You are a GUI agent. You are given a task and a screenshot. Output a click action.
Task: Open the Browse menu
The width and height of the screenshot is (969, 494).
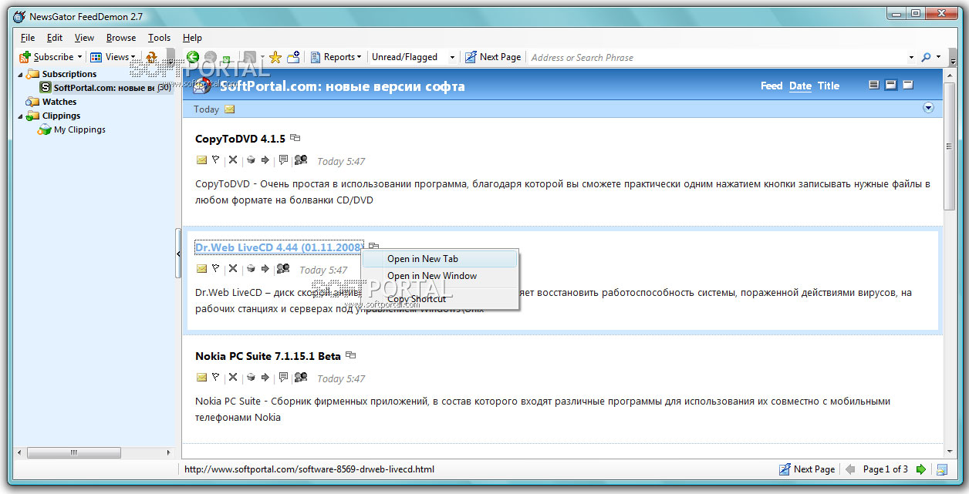click(121, 38)
